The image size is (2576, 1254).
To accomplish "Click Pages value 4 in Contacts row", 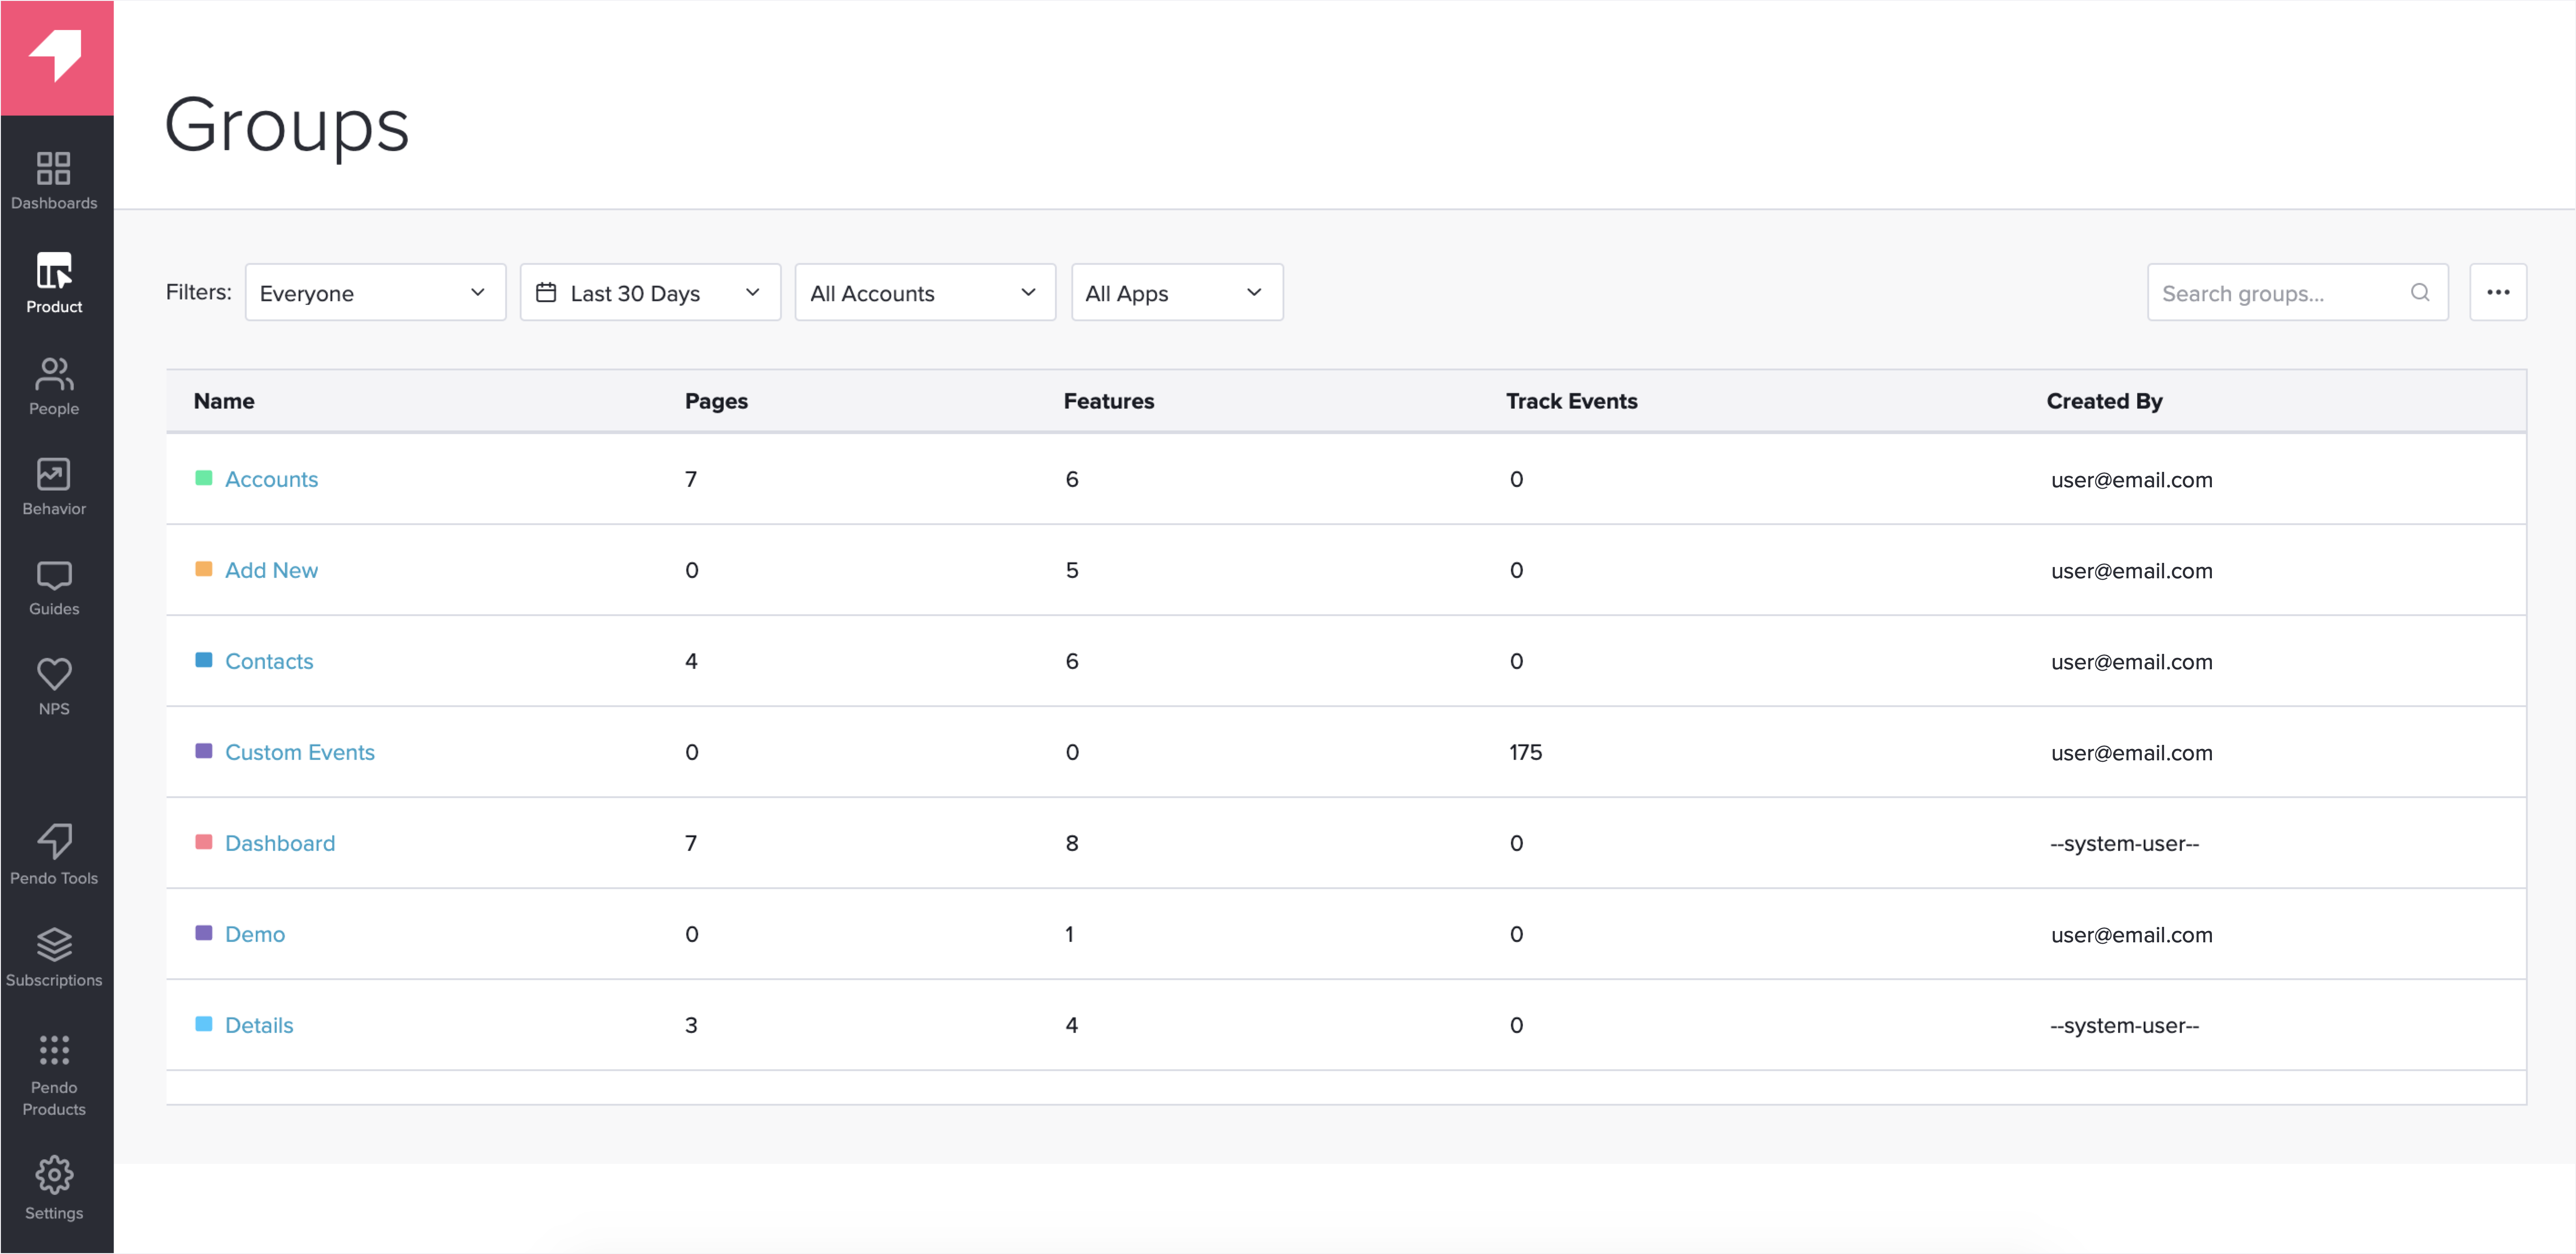I will click(x=691, y=661).
